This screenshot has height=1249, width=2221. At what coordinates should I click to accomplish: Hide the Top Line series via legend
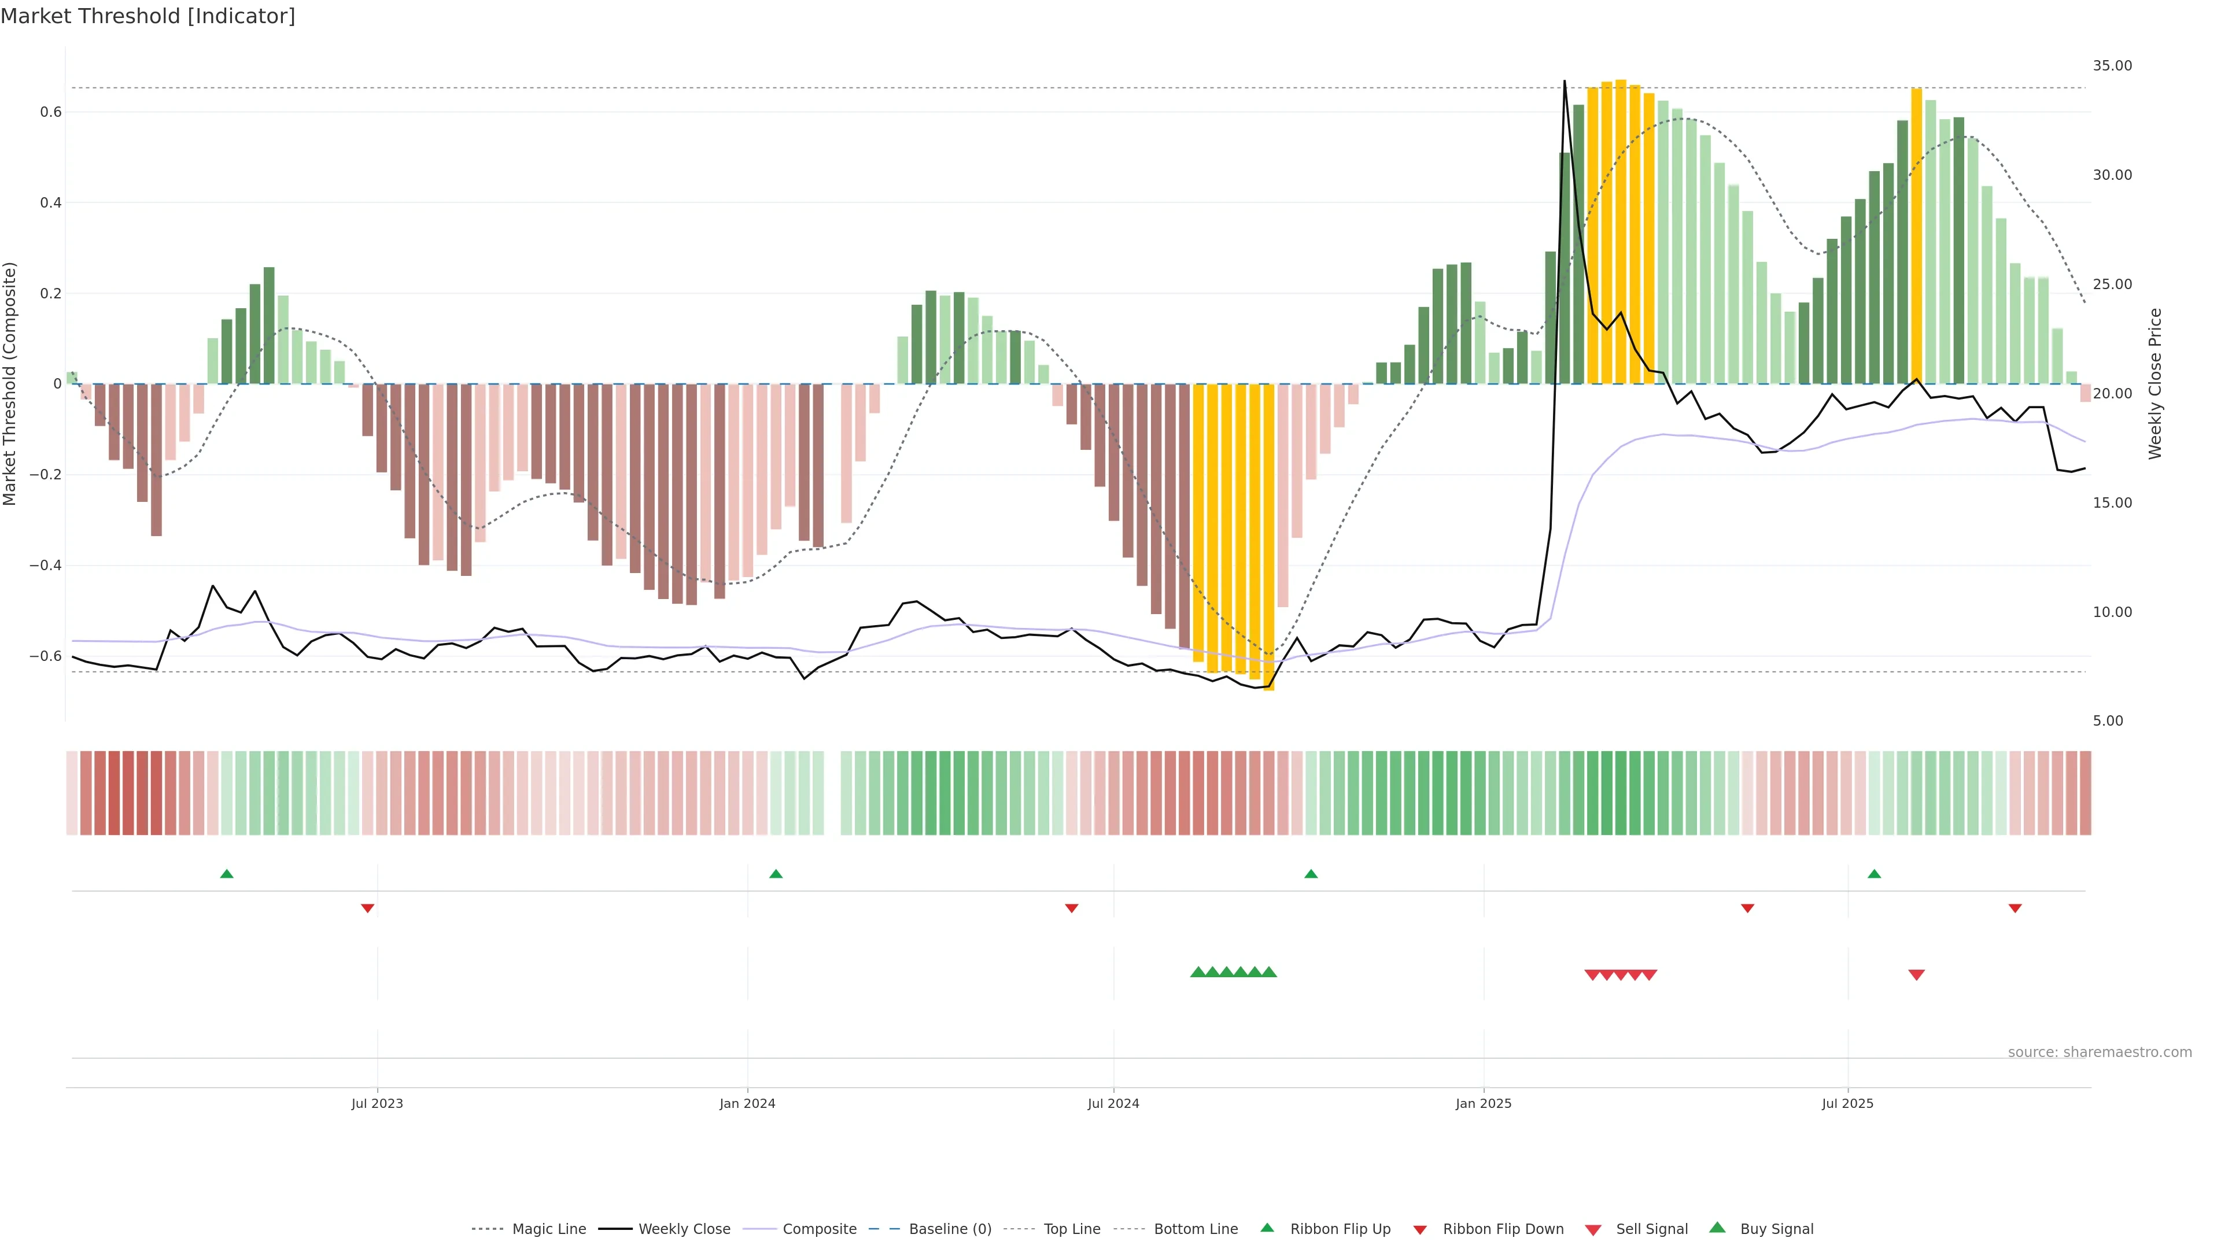(1072, 1229)
